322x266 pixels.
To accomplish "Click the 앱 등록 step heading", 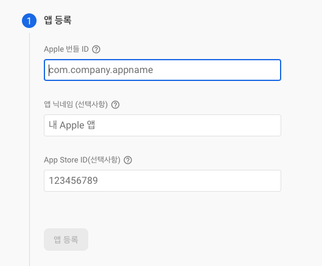I will (x=57, y=20).
